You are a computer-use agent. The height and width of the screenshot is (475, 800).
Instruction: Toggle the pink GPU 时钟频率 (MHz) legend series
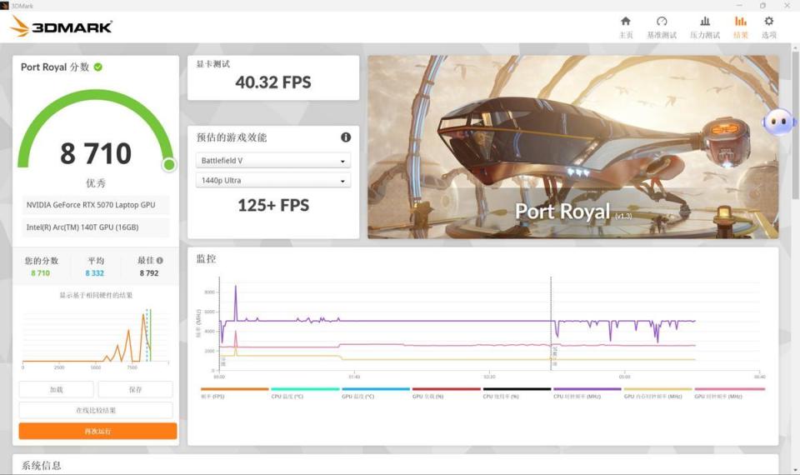pyautogui.click(x=730, y=392)
